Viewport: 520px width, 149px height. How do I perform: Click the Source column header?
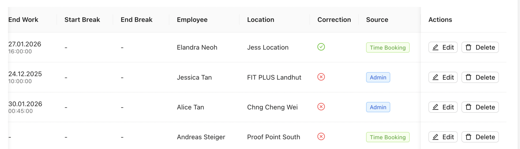pyautogui.click(x=377, y=20)
